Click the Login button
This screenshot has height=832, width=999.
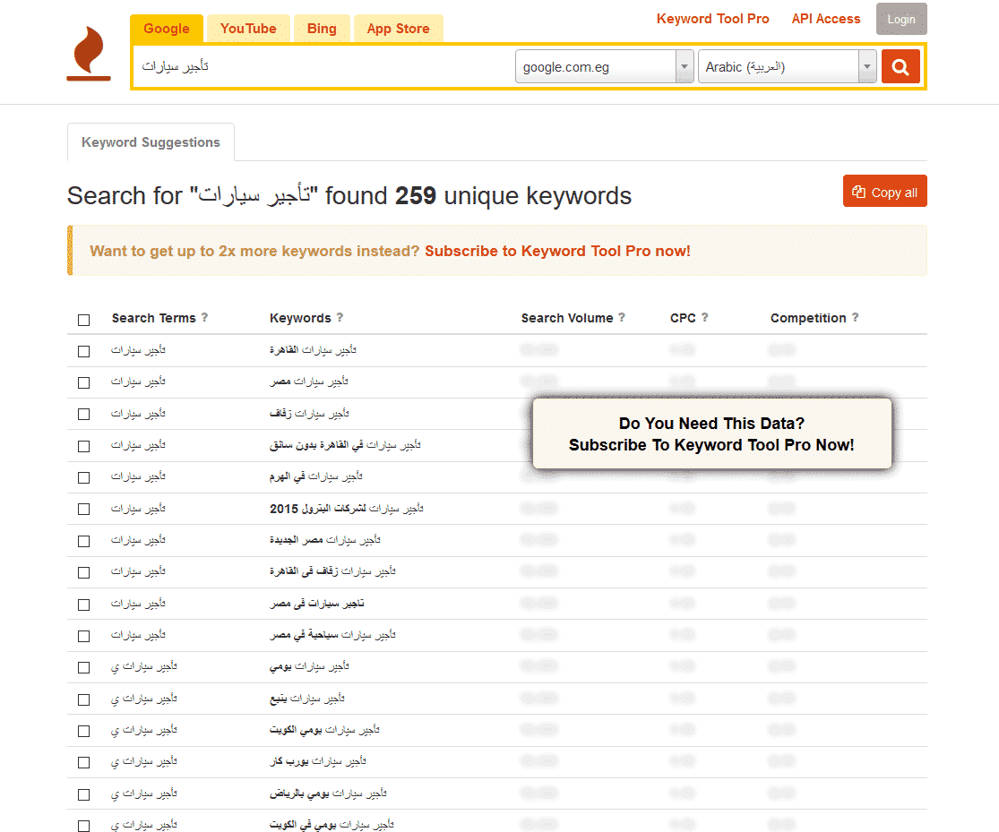[x=901, y=19]
